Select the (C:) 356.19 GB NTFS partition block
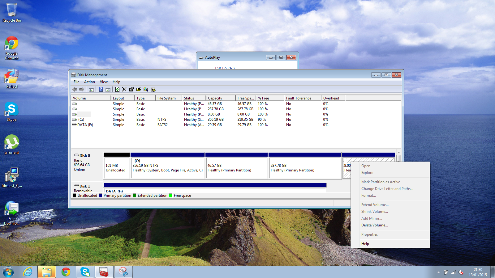The height and width of the screenshot is (278, 495). click(x=167, y=168)
